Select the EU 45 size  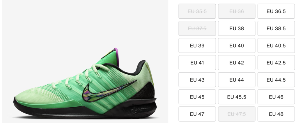pyautogui.click(x=197, y=97)
